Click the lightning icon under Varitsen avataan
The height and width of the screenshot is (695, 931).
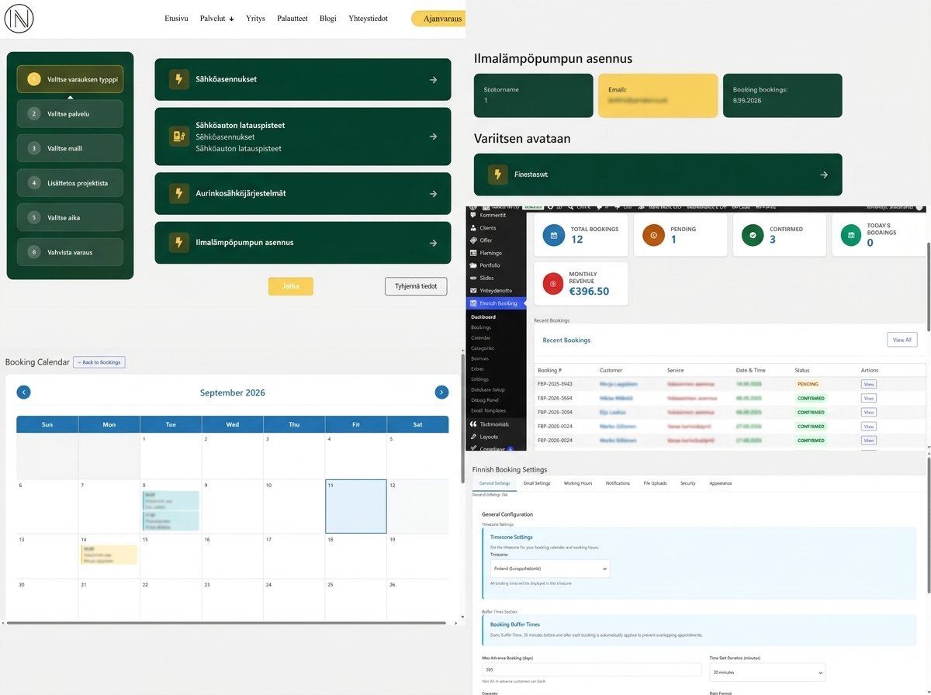(498, 175)
